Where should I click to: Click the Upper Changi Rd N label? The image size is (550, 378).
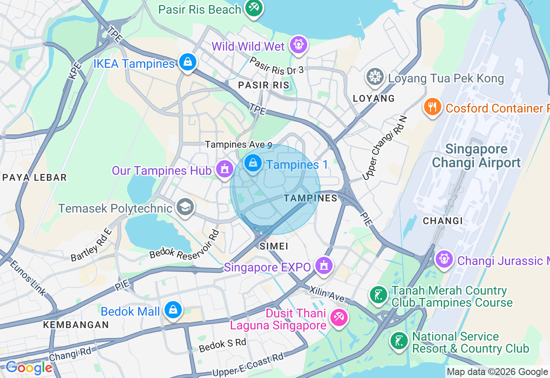click(384, 148)
